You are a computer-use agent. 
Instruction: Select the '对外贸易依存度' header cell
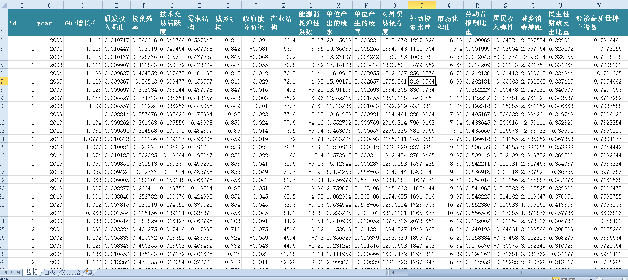pos(394,23)
